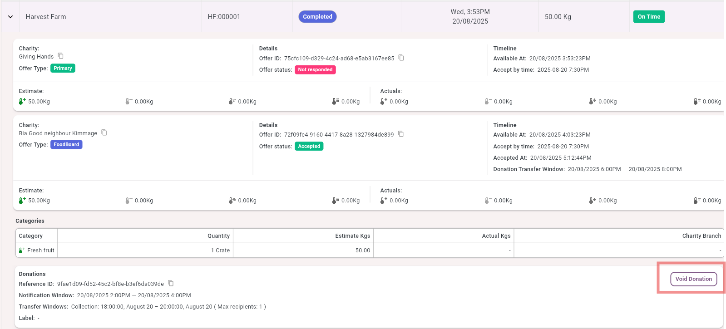Click the Completed status badge

317,17
